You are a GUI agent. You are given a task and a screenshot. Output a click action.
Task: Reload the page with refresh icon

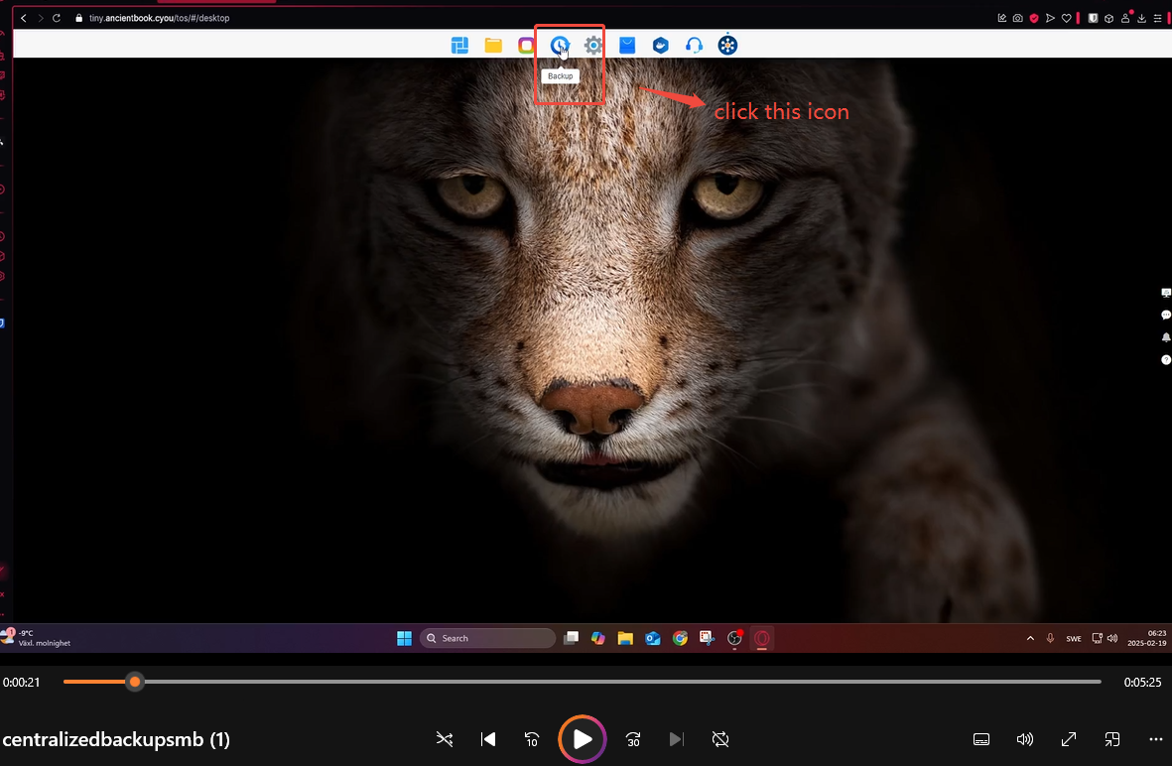coord(57,18)
